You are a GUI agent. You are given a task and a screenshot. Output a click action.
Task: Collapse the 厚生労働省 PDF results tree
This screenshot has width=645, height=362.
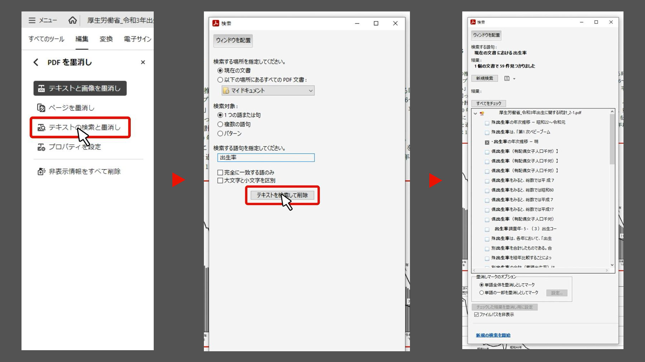click(x=476, y=113)
